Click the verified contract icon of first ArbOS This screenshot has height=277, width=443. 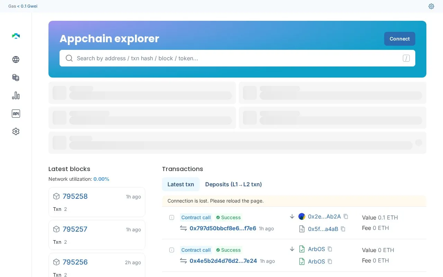(x=302, y=249)
